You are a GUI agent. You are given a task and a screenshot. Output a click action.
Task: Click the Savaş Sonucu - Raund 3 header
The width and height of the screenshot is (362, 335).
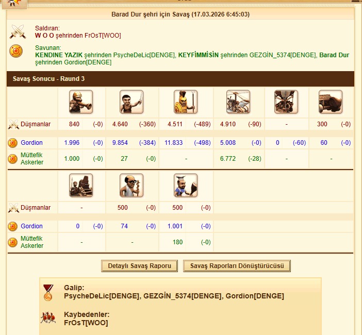(180, 79)
